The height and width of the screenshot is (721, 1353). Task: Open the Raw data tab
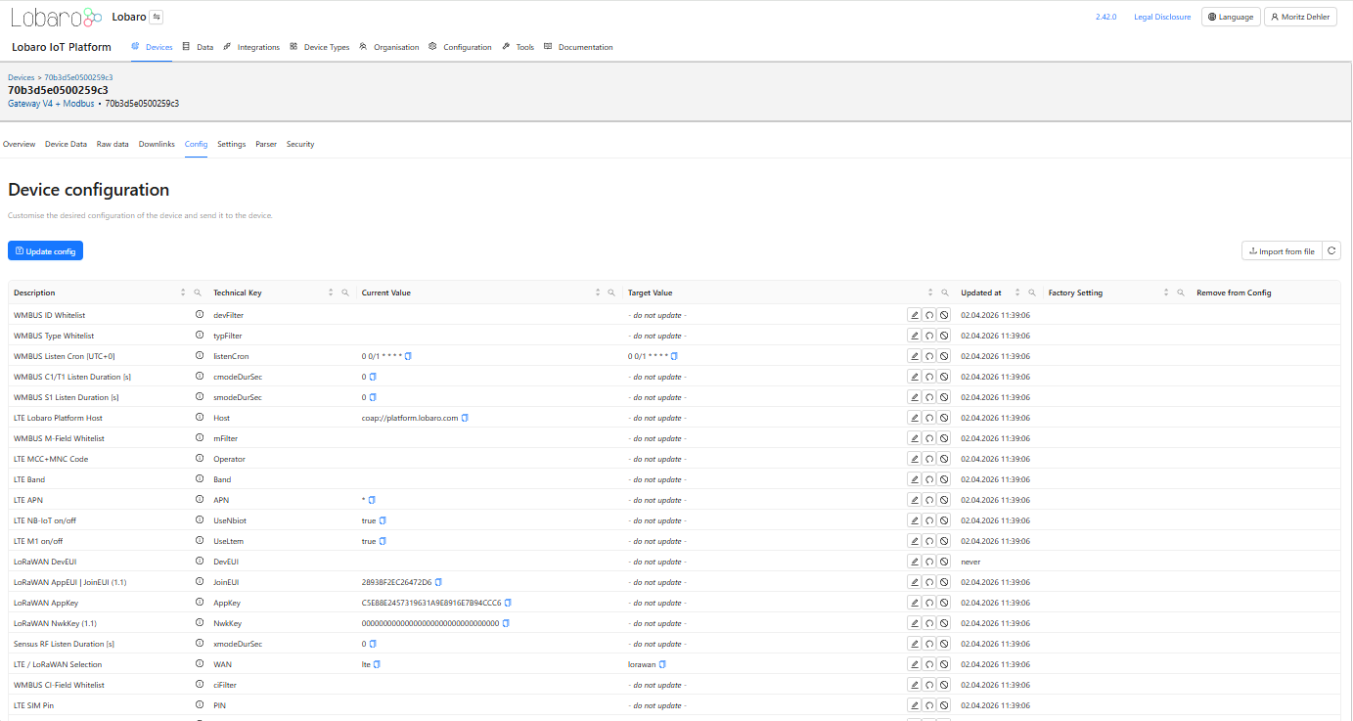point(113,144)
